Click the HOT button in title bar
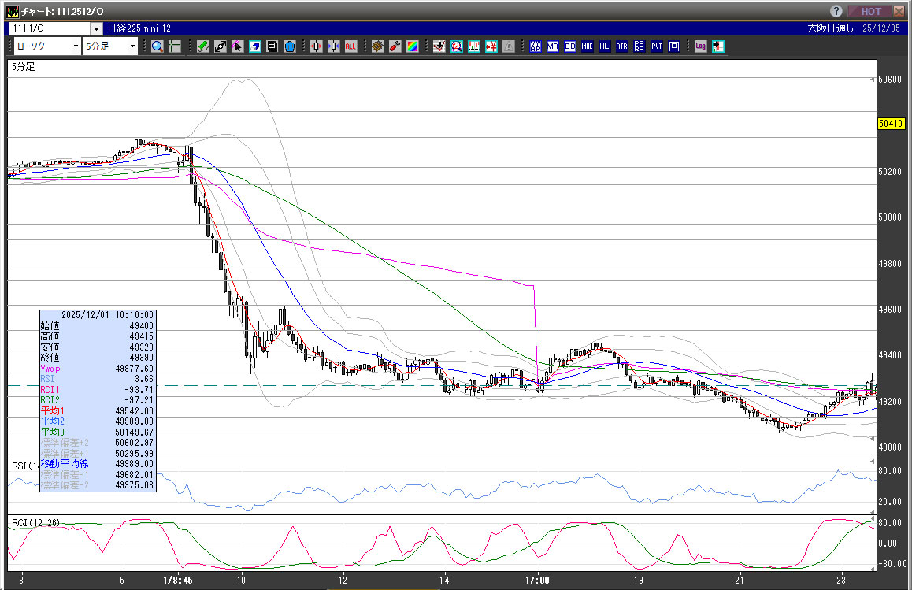Viewport: 912px width, 590px height. pyautogui.click(x=870, y=11)
